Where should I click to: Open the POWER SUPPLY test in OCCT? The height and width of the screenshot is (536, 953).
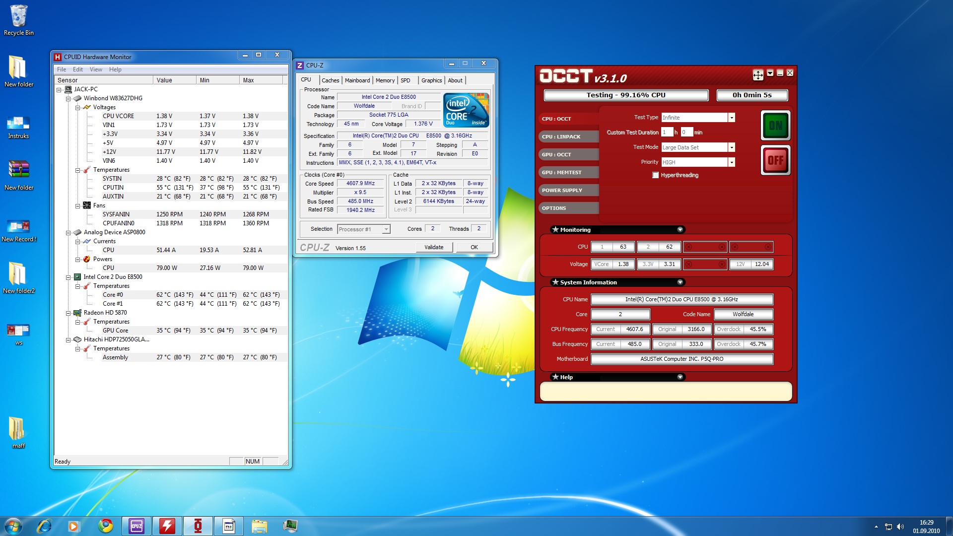pos(569,190)
